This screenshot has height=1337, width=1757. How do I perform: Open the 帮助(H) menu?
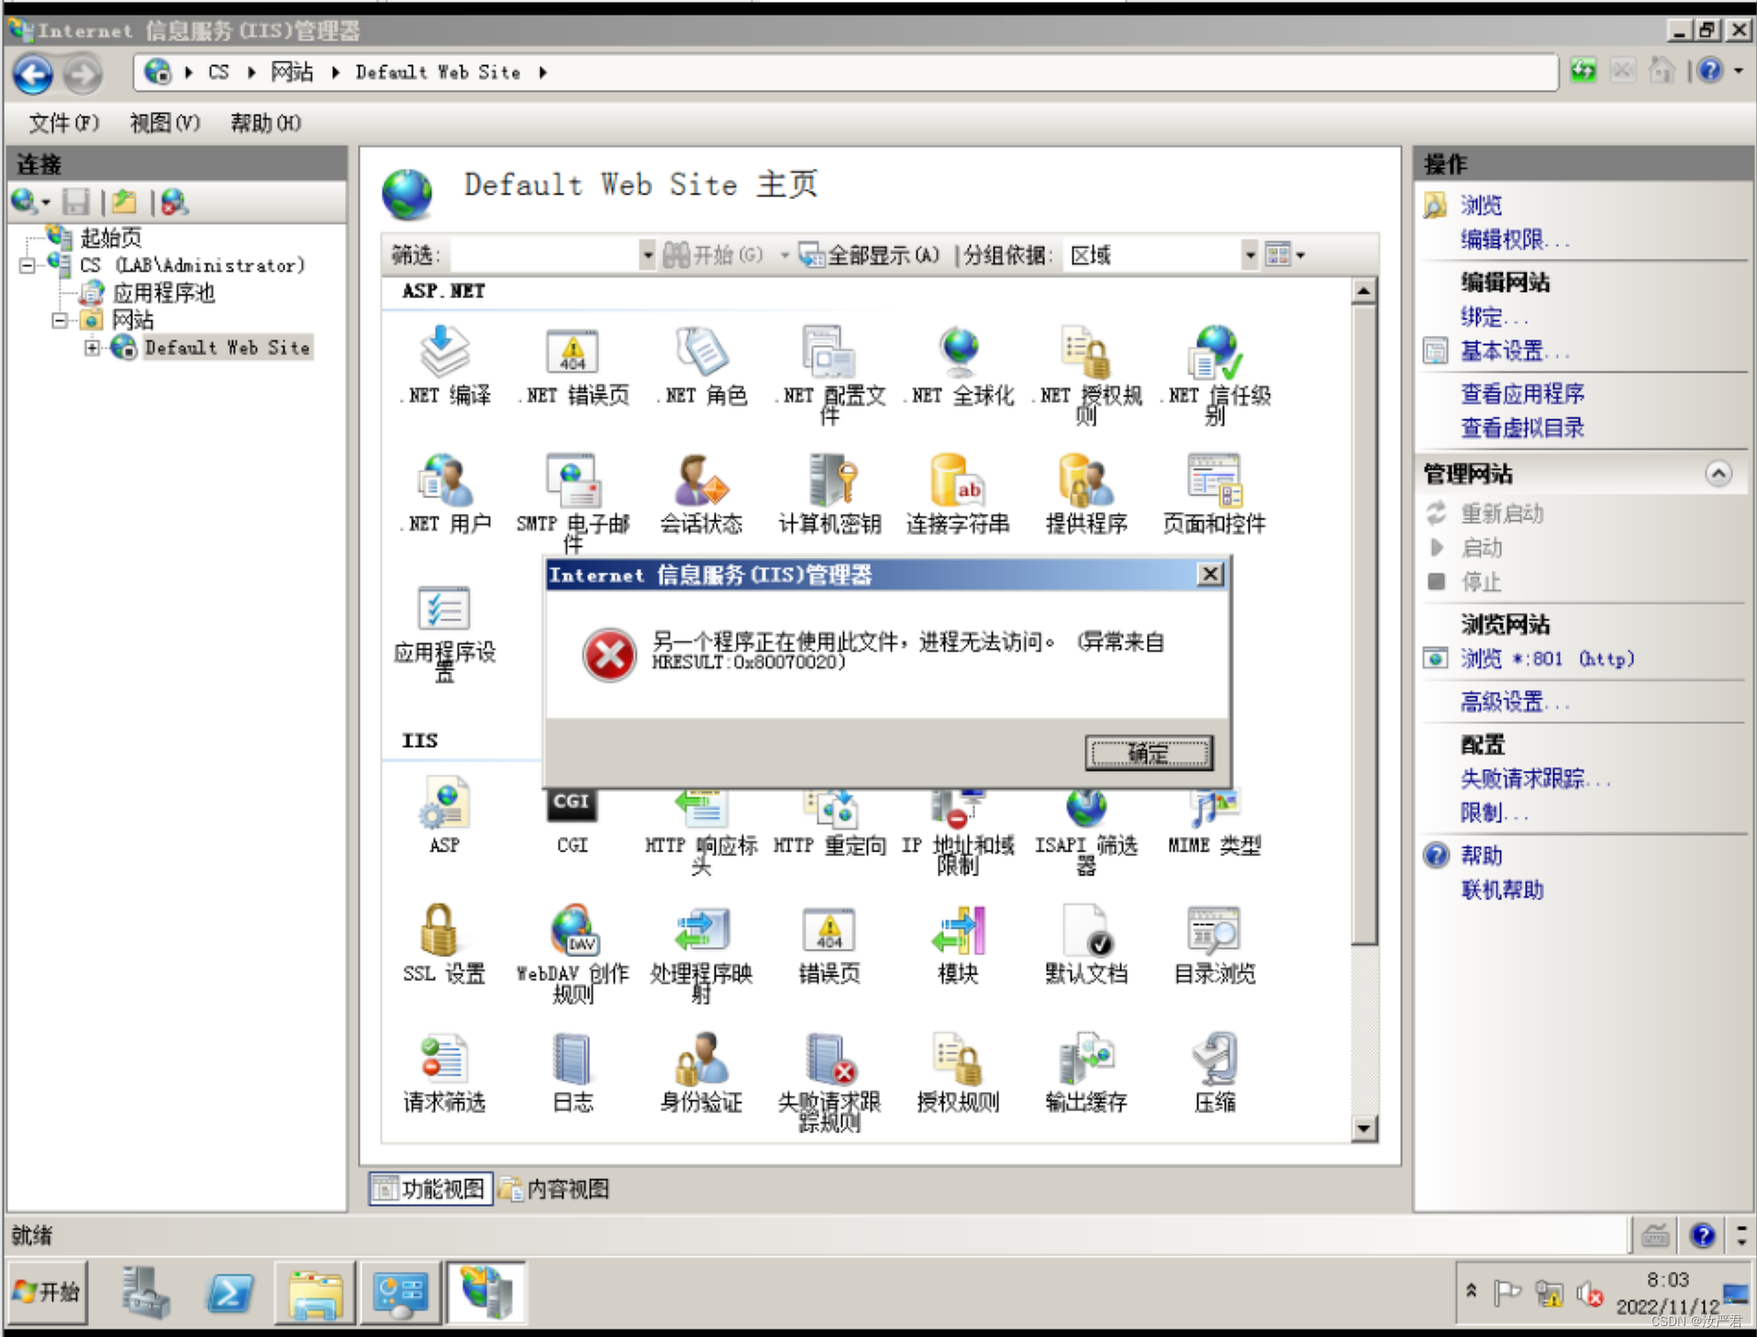(265, 123)
